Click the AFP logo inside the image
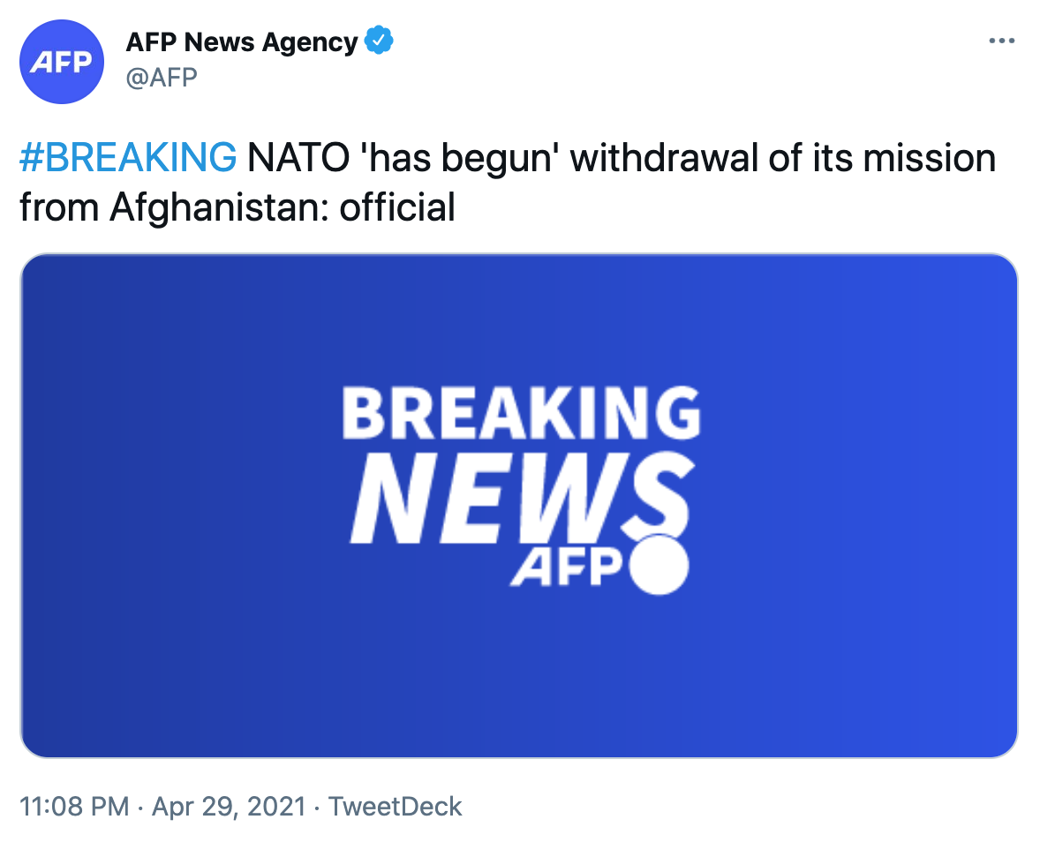Image resolution: width=1040 pixels, height=842 pixels. tap(565, 568)
